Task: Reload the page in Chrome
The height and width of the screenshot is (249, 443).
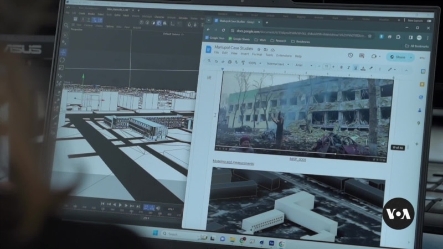Action: [x=224, y=30]
